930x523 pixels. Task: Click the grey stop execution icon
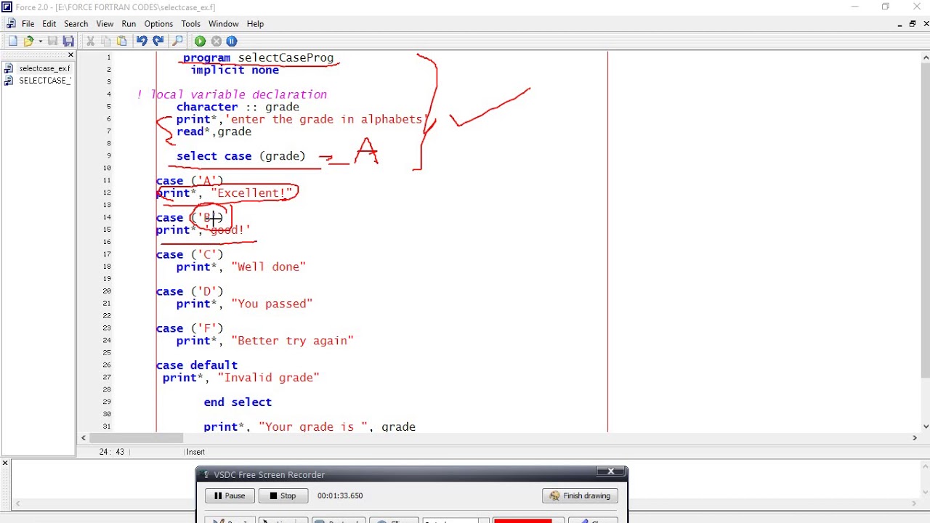[216, 41]
